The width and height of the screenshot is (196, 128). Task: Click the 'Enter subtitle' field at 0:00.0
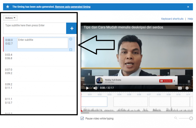(x=43, y=43)
